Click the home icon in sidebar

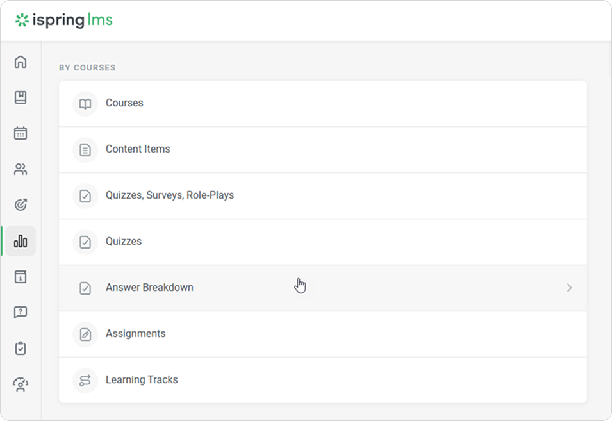(x=21, y=62)
